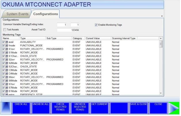The width and height of the screenshot is (181, 116).
Task: Uncheck the avail monitoring tag
Action: pyautogui.click(x=3, y=42)
